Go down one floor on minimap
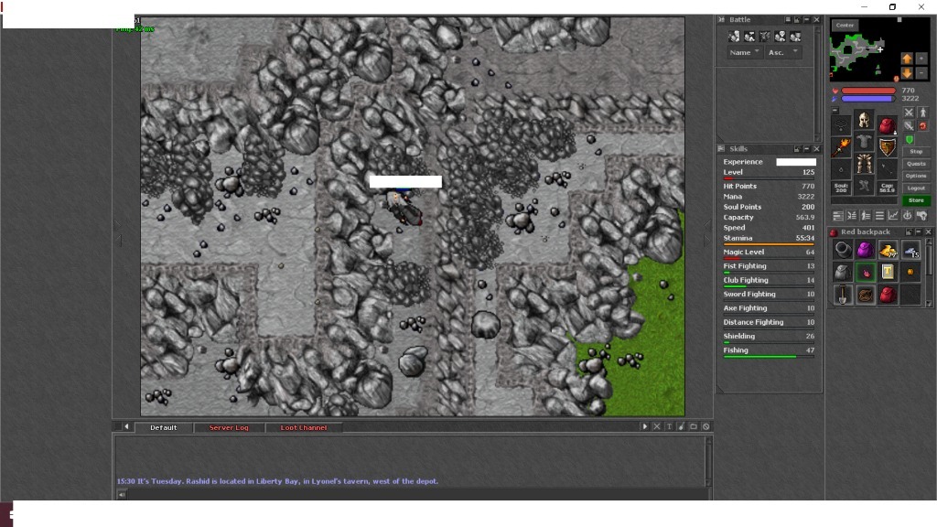 pyautogui.click(x=907, y=73)
